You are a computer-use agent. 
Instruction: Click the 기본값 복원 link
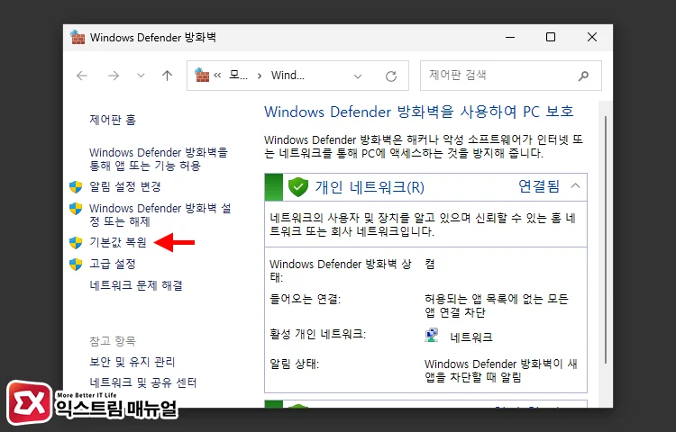[x=118, y=243]
